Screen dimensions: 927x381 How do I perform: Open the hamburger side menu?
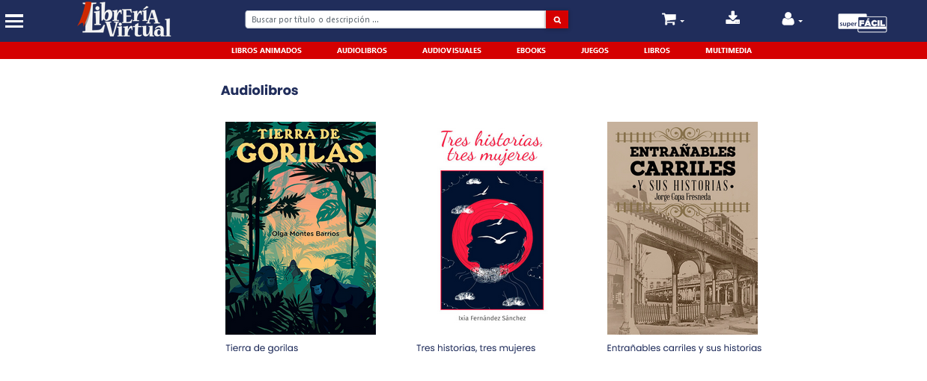click(14, 21)
